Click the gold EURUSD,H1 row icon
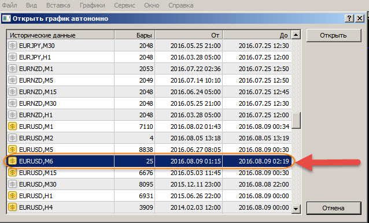The height and width of the screenshot is (223, 369). pyautogui.click(x=12, y=195)
